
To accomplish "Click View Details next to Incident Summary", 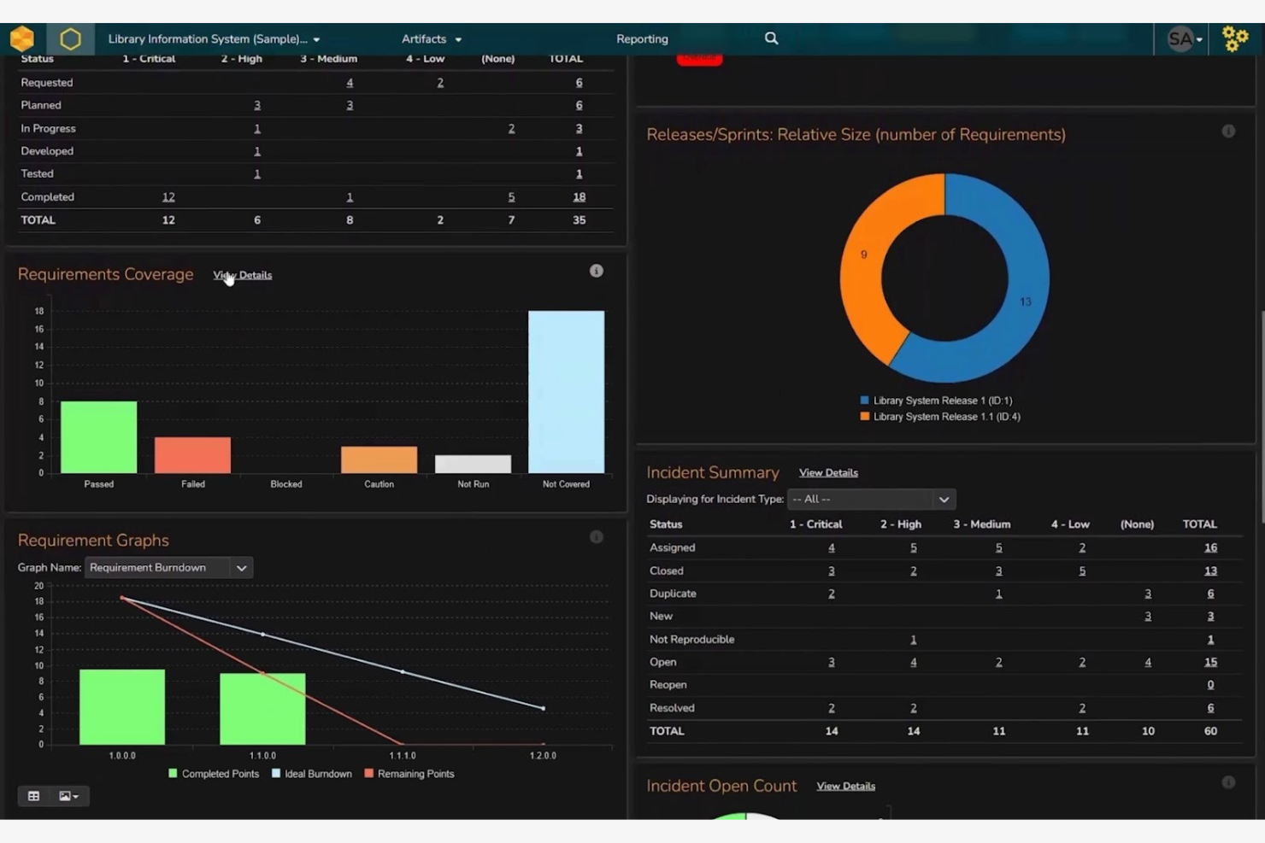I will tap(828, 473).
